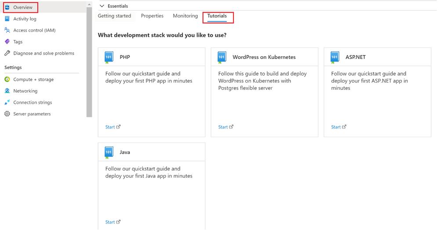Click the Server parameters gear icon
Image resolution: width=439 pixels, height=230 pixels.
pos(7,114)
